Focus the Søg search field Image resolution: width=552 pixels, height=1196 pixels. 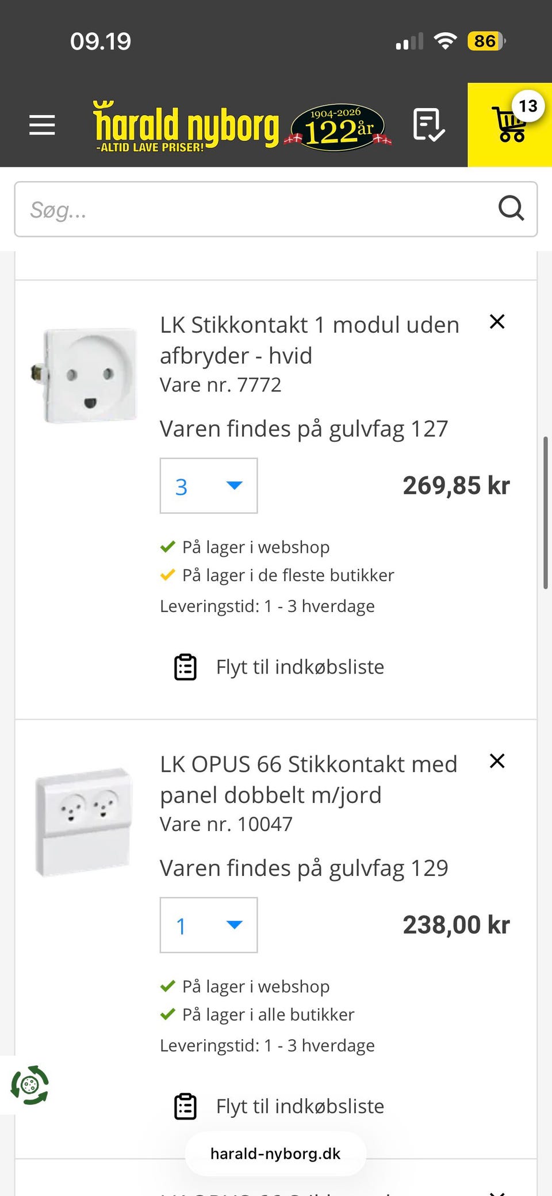tap(253, 209)
